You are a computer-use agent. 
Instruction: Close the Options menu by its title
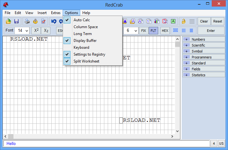[x=71, y=13]
